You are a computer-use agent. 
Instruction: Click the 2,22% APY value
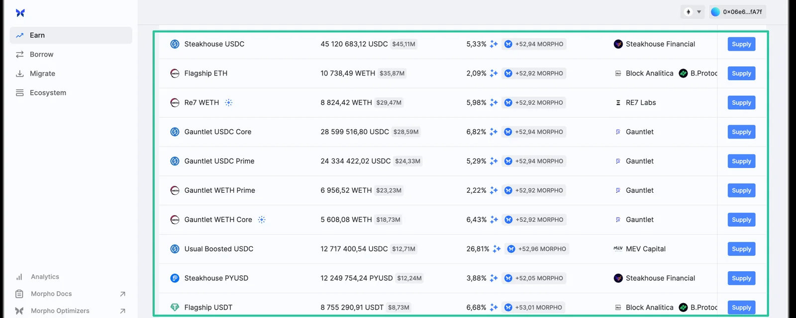[476, 190]
